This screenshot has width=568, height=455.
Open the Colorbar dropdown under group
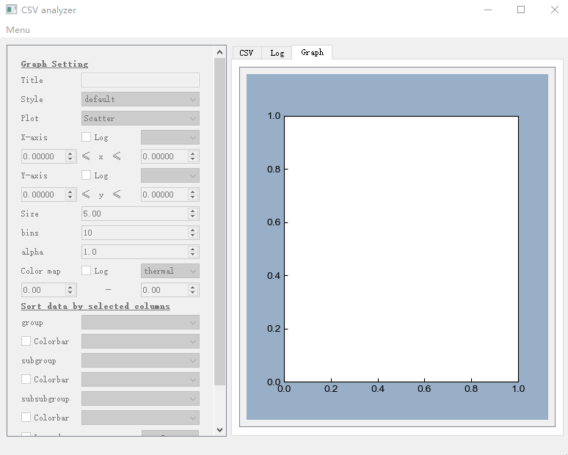(140, 341)
